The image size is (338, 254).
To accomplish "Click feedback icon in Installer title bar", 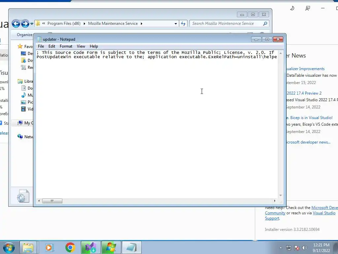I will (308, 8).
